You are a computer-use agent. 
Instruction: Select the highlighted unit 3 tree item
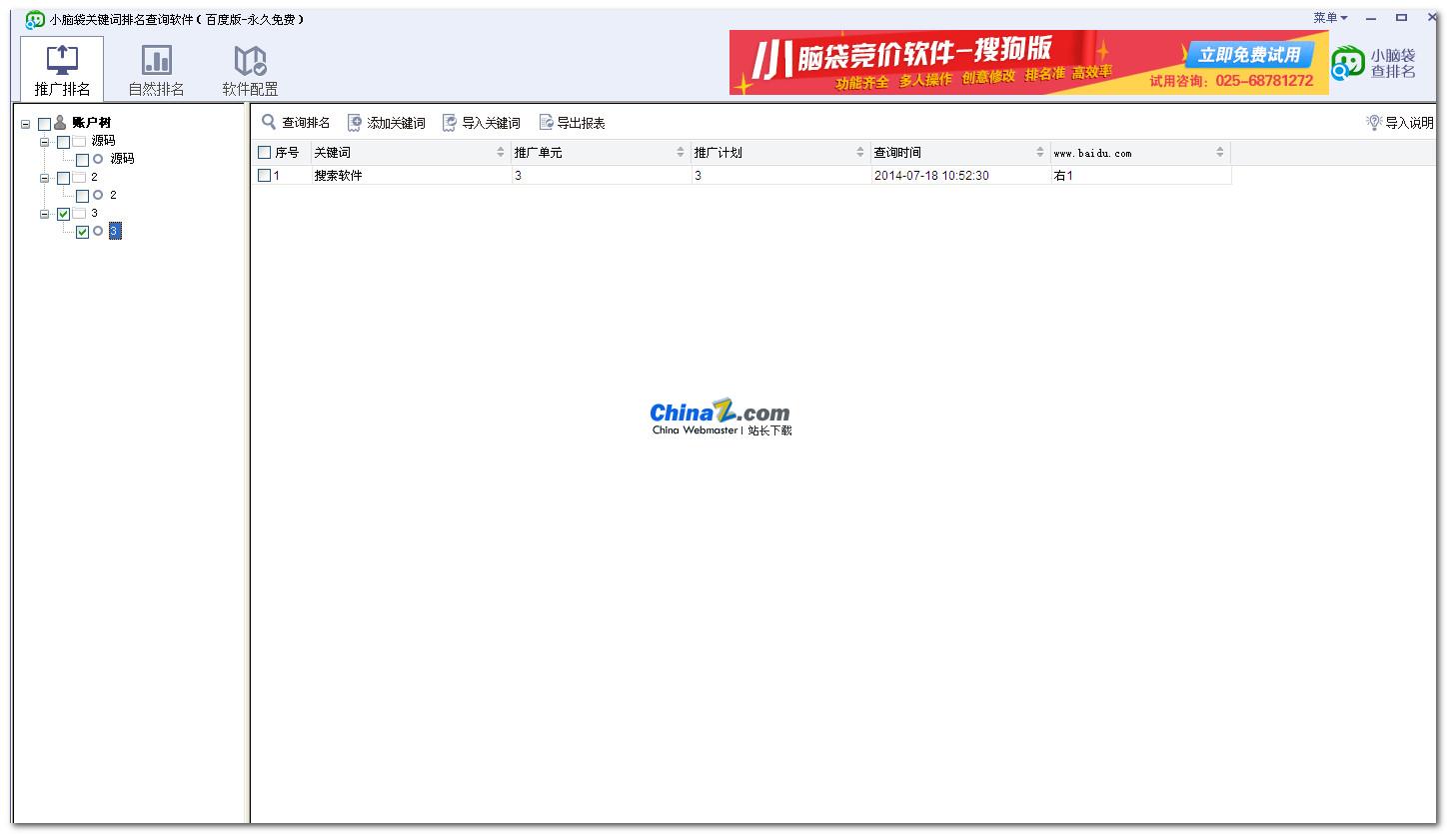click(x=115, y=232)
